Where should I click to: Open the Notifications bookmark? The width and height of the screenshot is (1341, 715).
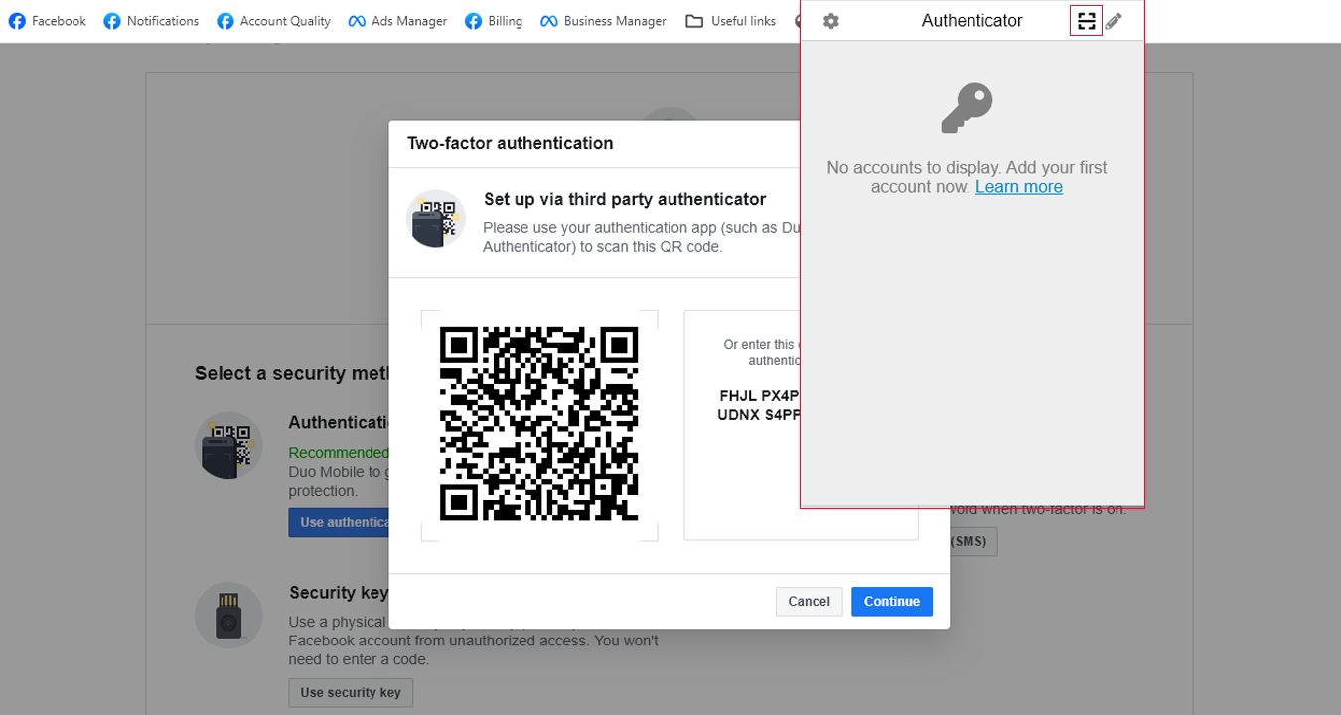coord(151,21)
